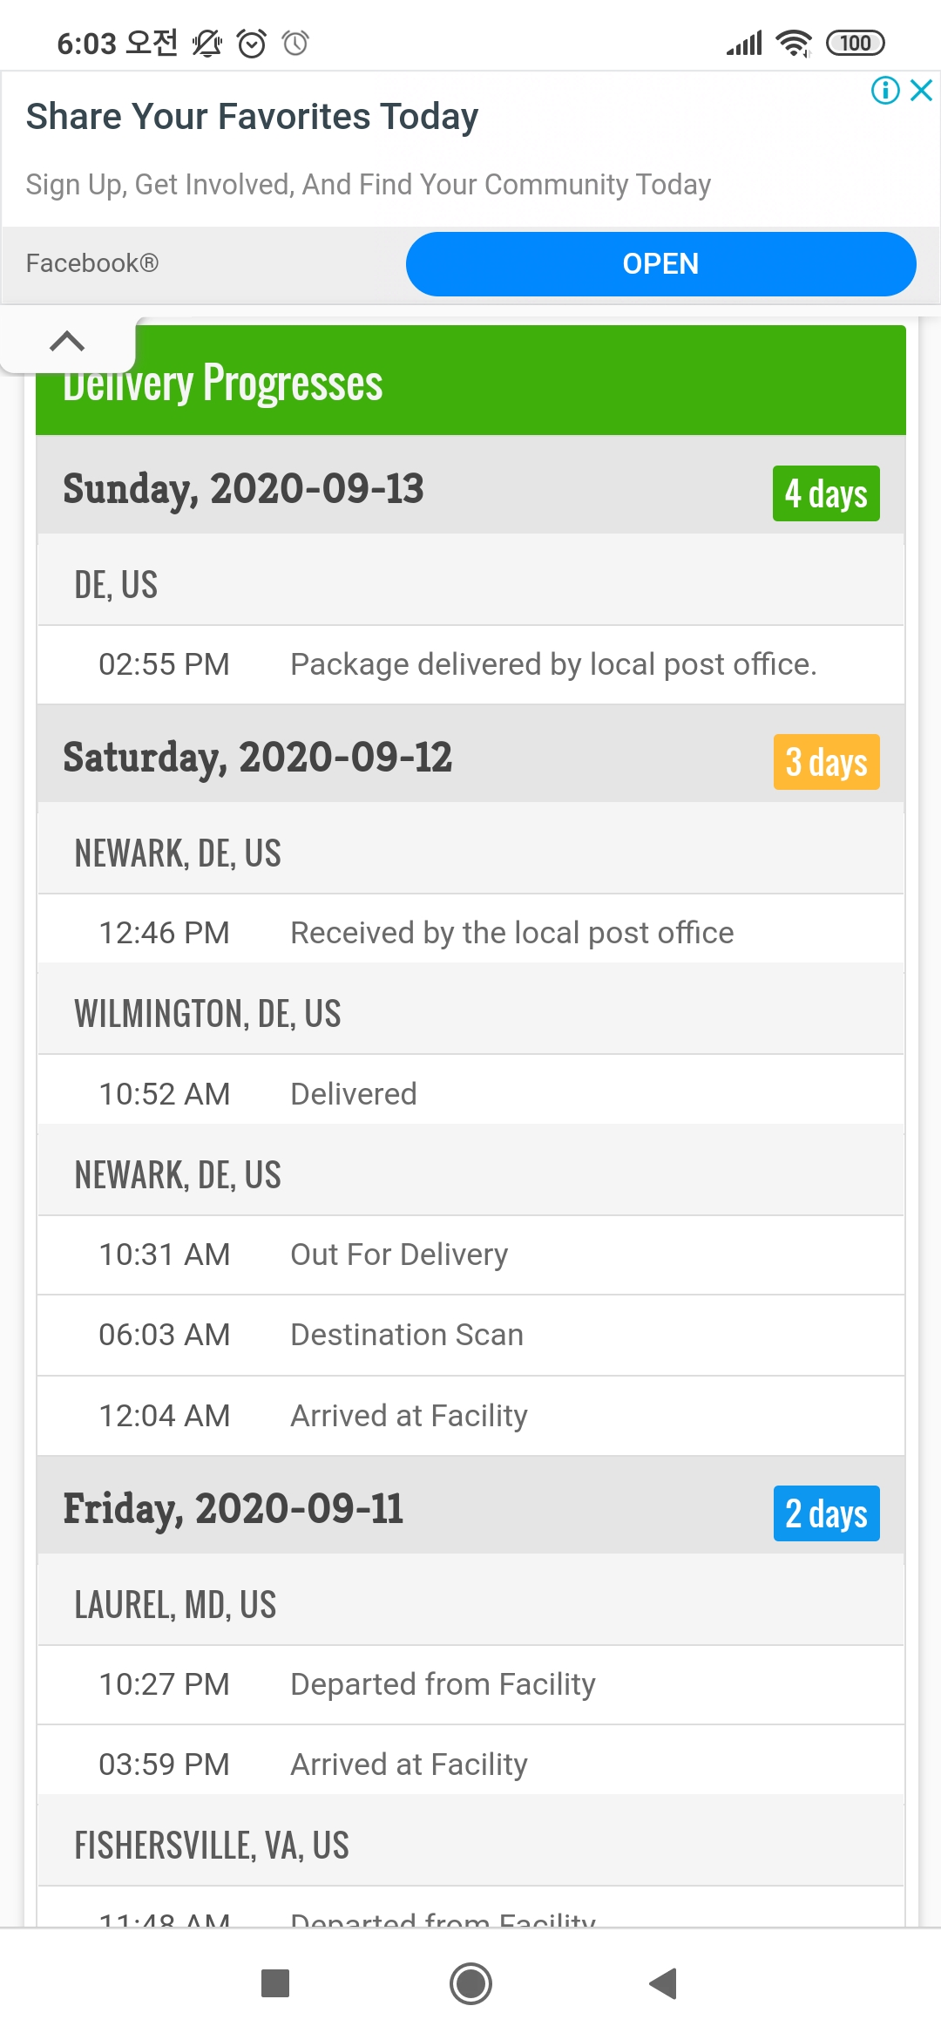Tap the blue 2 days badge

(x=826, y=1513)
